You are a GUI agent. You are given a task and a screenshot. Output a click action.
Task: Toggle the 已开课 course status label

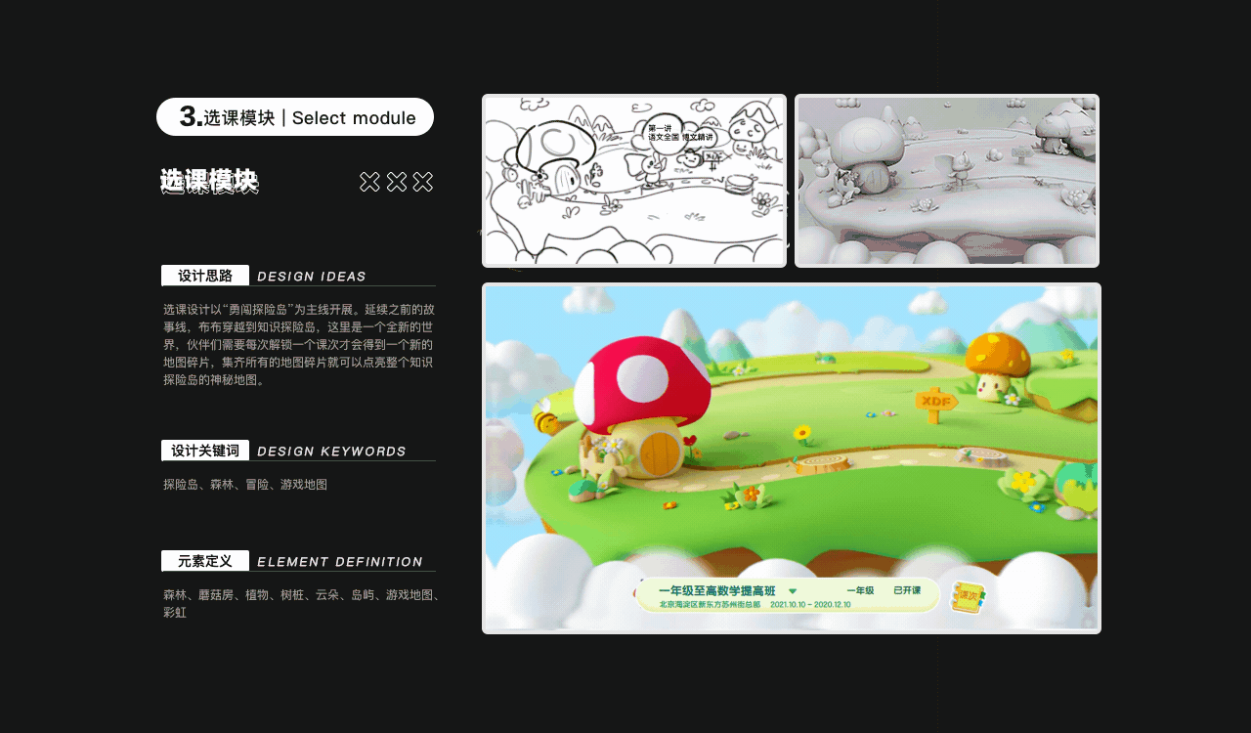tap(908, 588)
